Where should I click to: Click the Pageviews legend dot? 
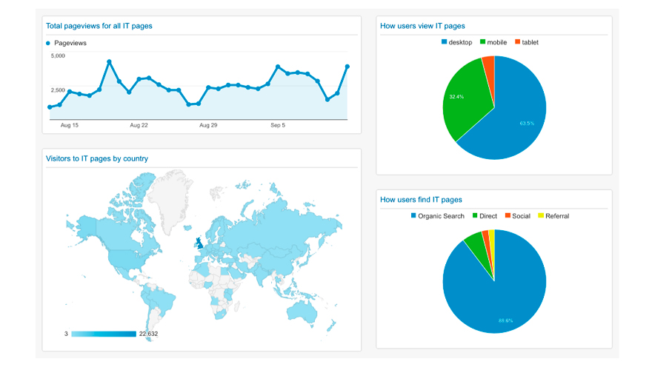[x=49, y=44]
